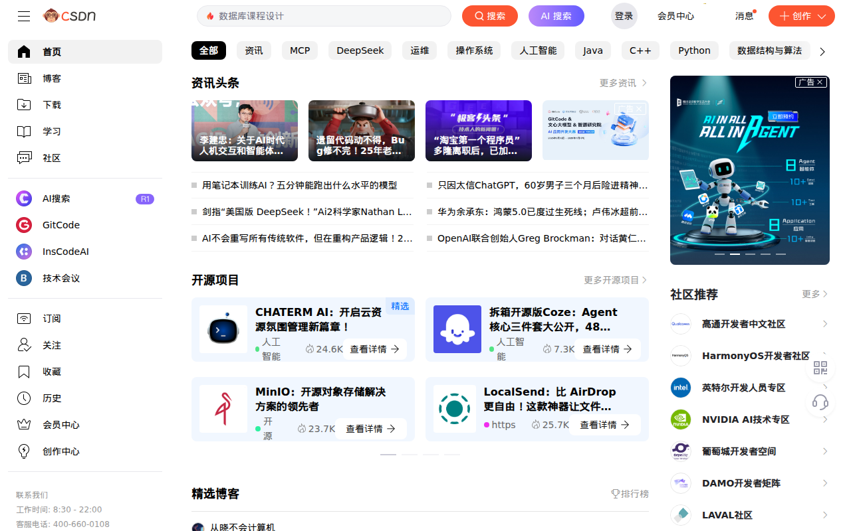
Task: Expand 更多开源项目 link
Action: coord(615,280)
